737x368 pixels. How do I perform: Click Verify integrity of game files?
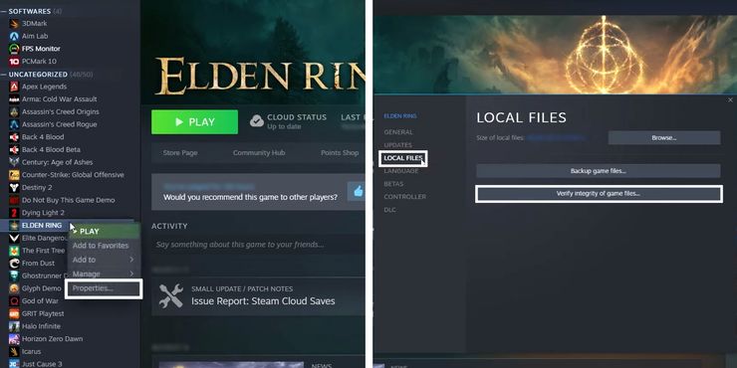pyautogui.click(x=599, y=193)
